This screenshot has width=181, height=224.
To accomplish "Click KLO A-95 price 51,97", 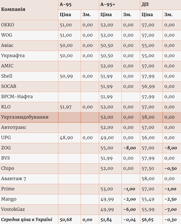I will [x=70, y=107].
